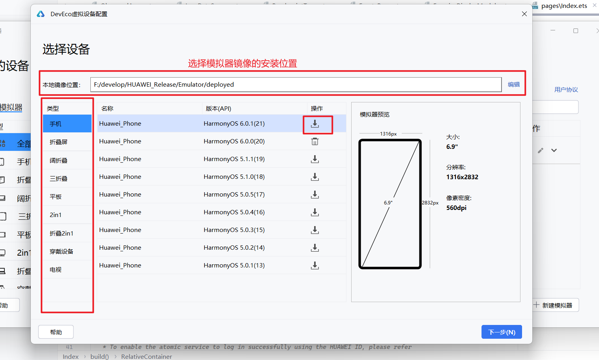
Task: Click pencil edit icon in background window
Action: pos(541,150)
